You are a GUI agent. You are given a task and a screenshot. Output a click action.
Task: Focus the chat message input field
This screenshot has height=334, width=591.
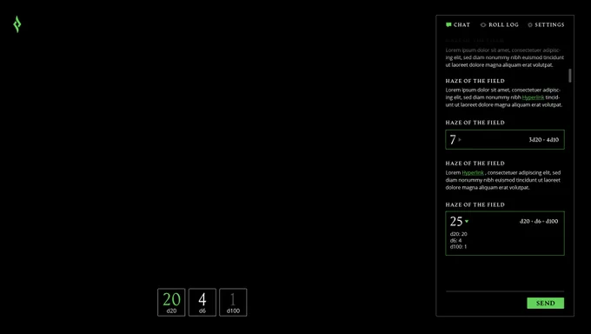point(505,283)
